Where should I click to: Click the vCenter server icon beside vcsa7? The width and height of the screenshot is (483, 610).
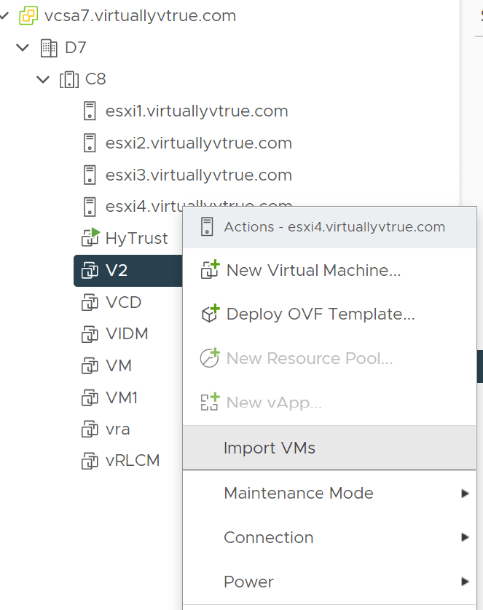[x=29, y=15]
